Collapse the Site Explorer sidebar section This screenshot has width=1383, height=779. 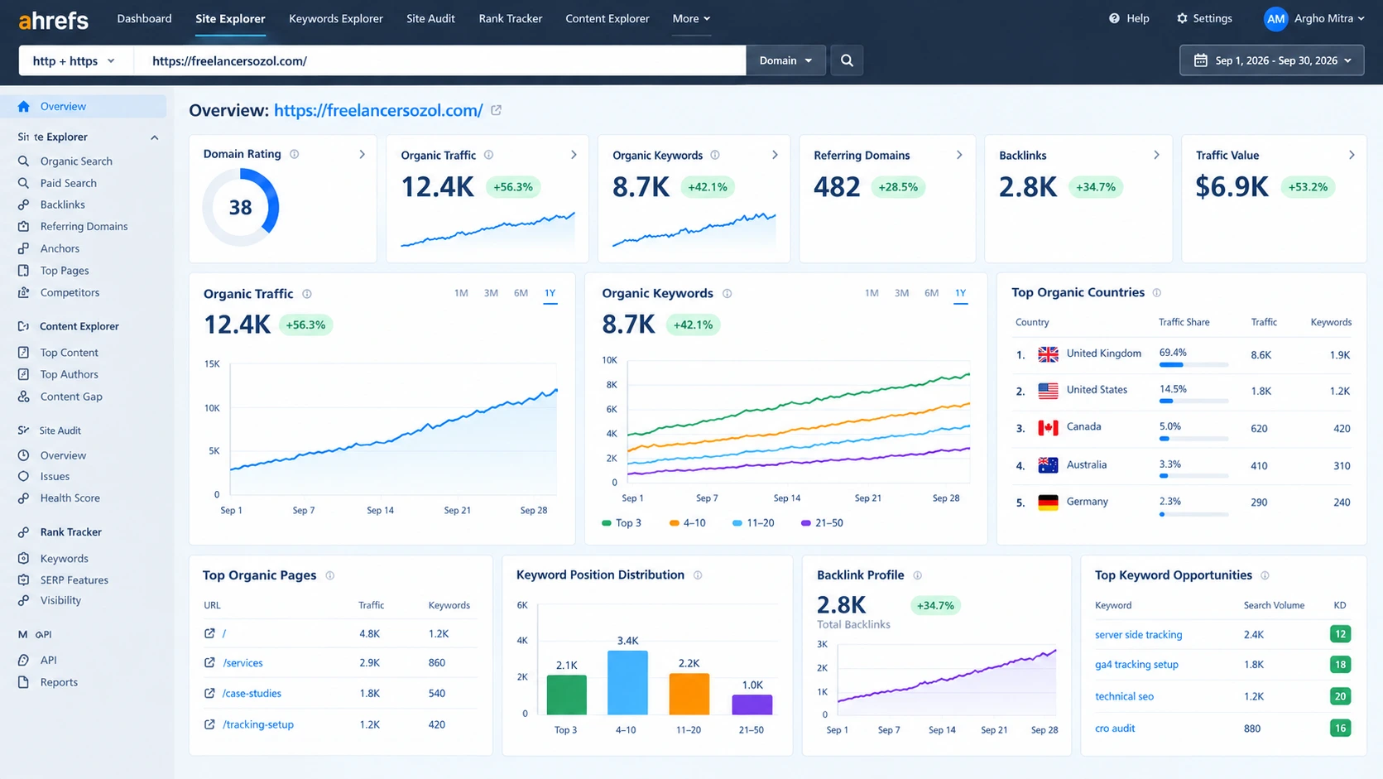pos(154,137)
